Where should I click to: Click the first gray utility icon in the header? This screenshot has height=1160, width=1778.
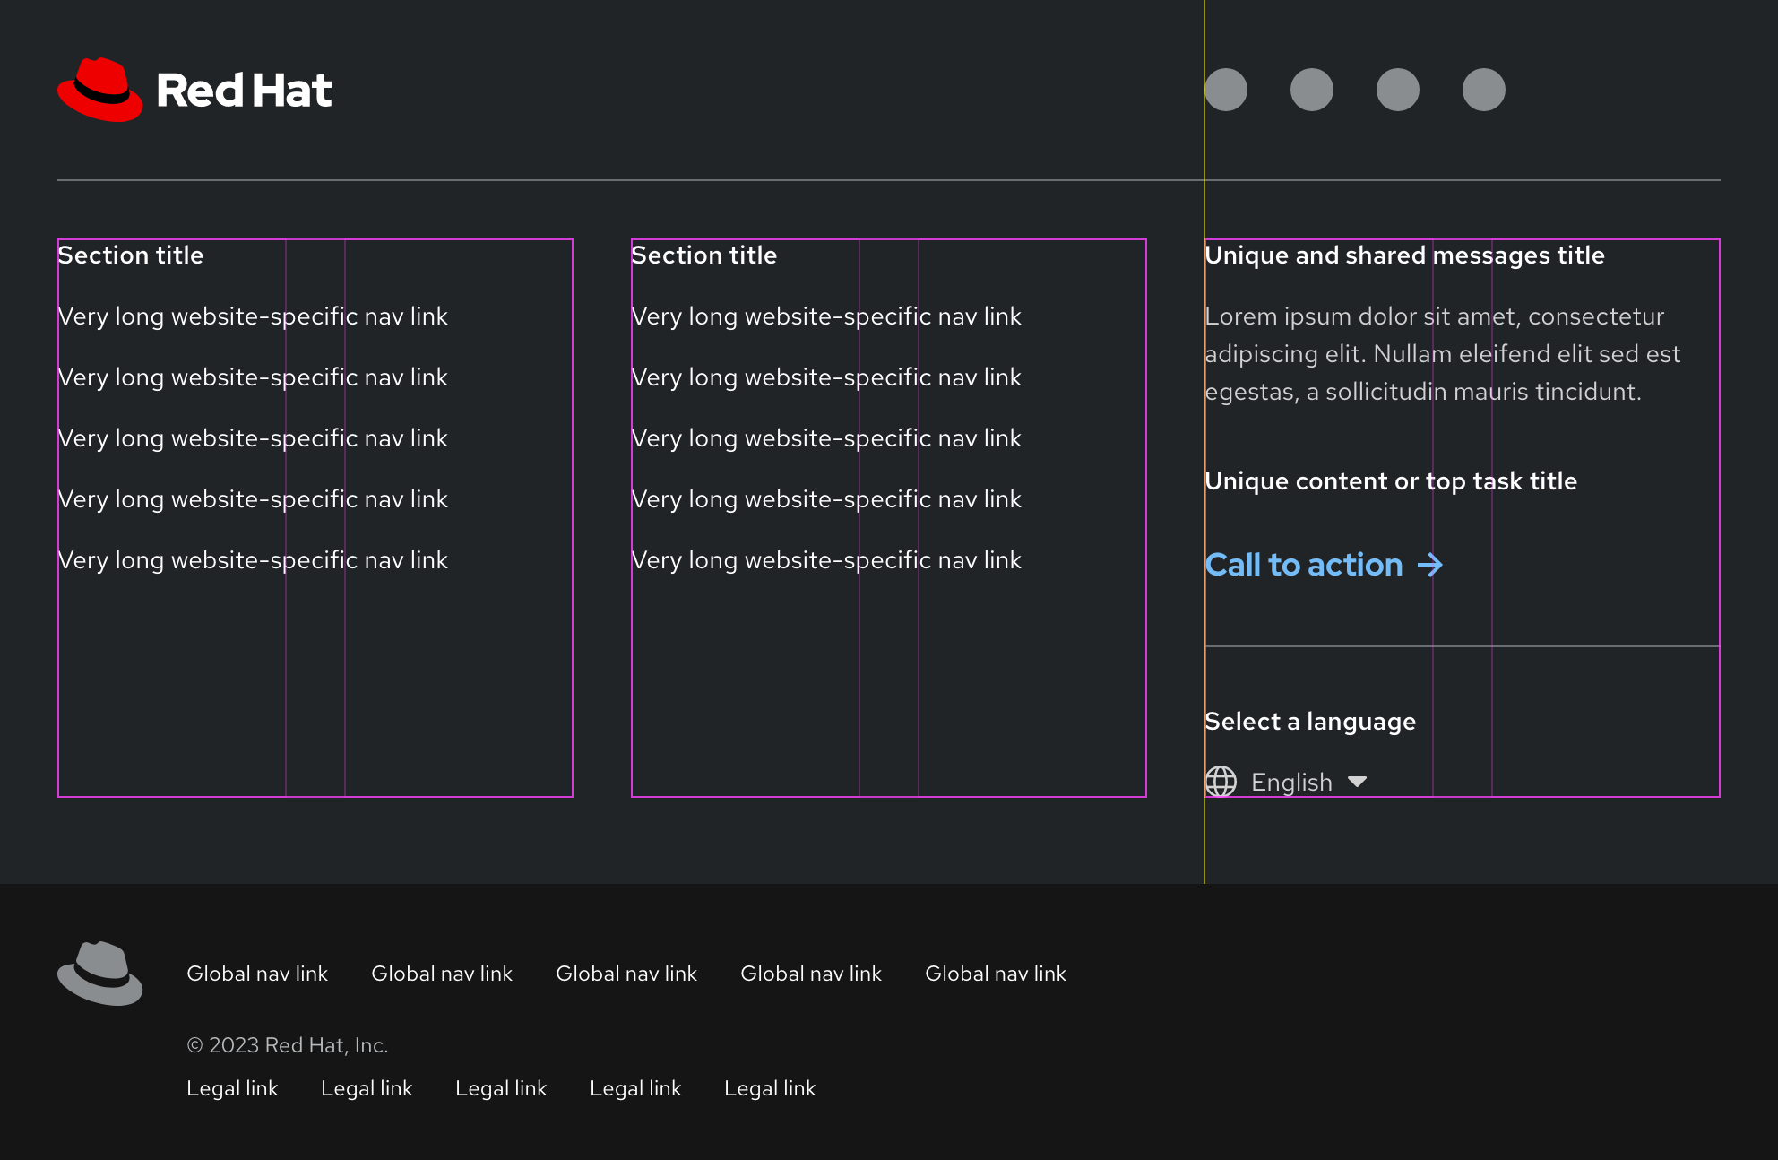tap(1227, 89)
